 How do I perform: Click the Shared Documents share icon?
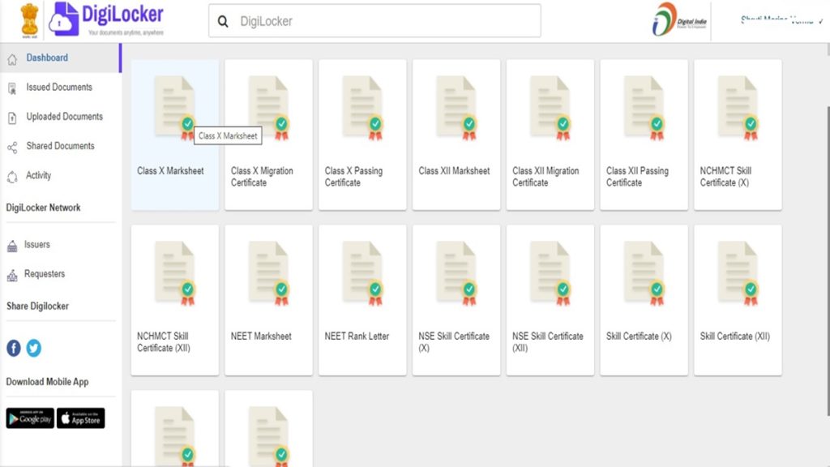click(11, 146)
